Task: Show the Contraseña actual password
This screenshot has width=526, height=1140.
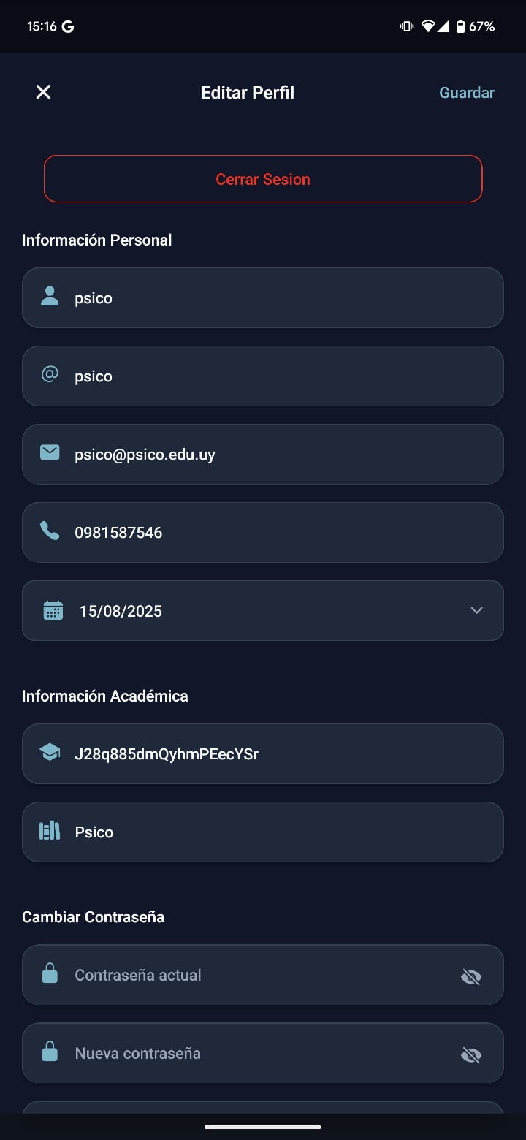Action: (471, 976)
